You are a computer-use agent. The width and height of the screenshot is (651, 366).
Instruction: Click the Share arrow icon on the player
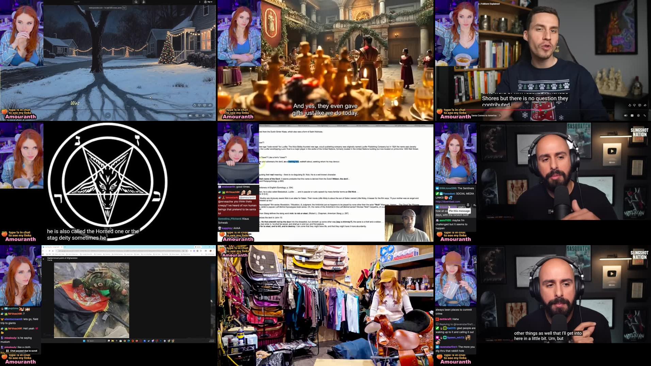[209, 105]
